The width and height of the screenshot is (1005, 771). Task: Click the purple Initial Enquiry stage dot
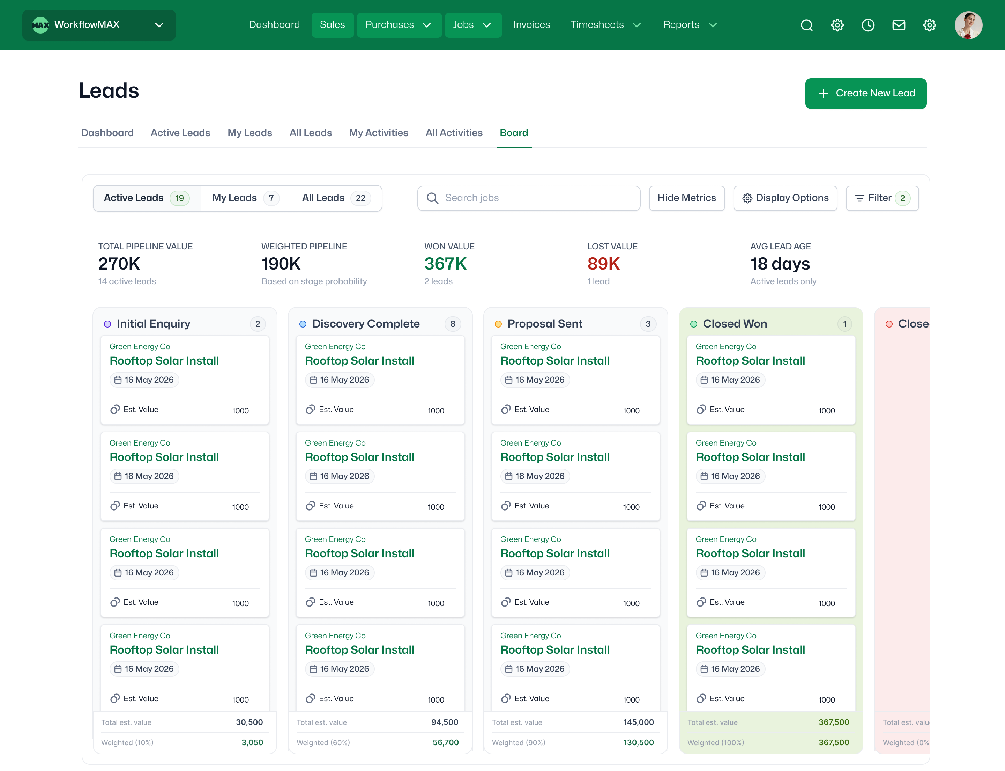pyautogui.click(x=107, y=324)
